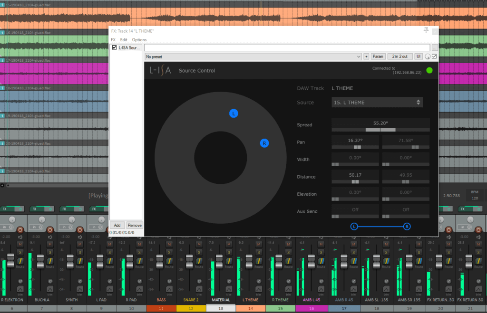Click the left Distance slider showing 50.17
Image resolution: width=487 pixels, height=313 pixels.
pos(355,182)
